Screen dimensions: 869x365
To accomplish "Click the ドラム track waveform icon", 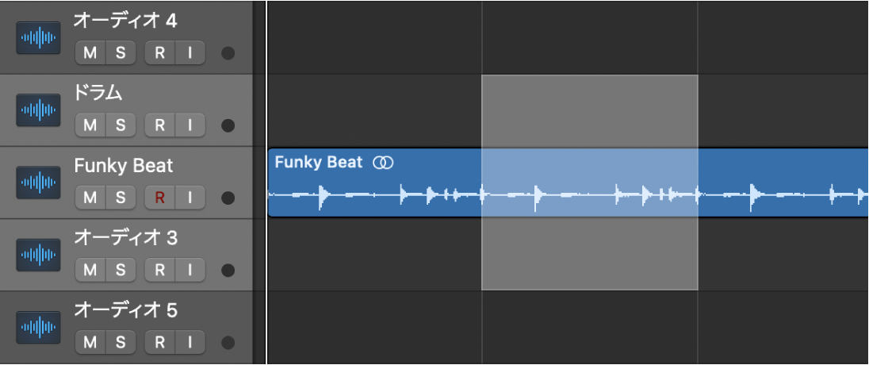I will (38, 111).
